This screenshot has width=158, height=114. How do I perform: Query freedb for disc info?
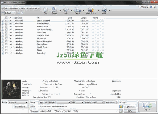(77, 10)
